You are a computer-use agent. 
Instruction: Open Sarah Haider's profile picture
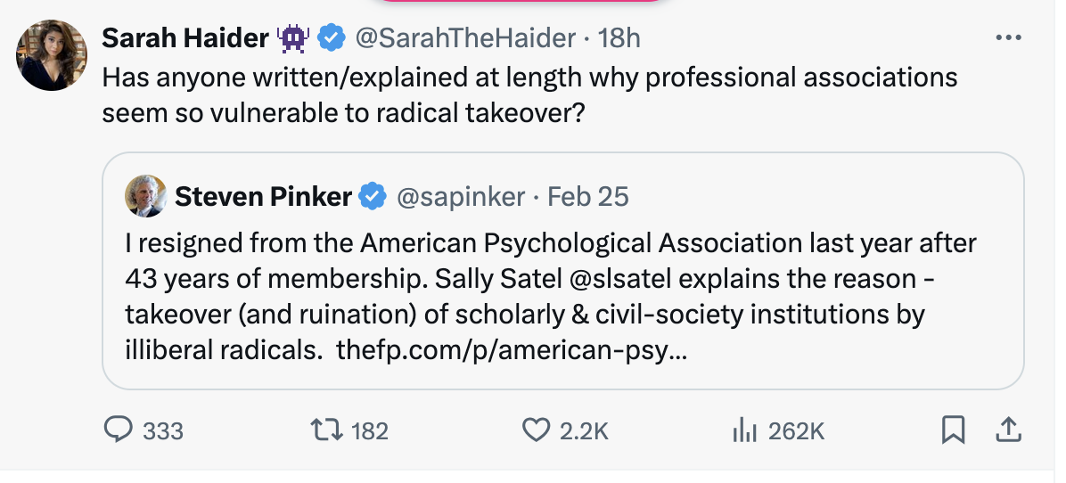52,55
